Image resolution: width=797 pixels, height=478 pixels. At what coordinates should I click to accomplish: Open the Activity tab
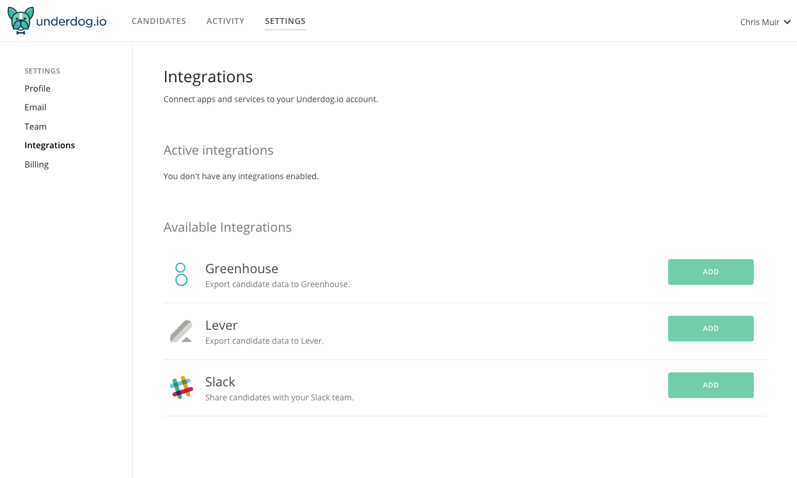[225, 21]
